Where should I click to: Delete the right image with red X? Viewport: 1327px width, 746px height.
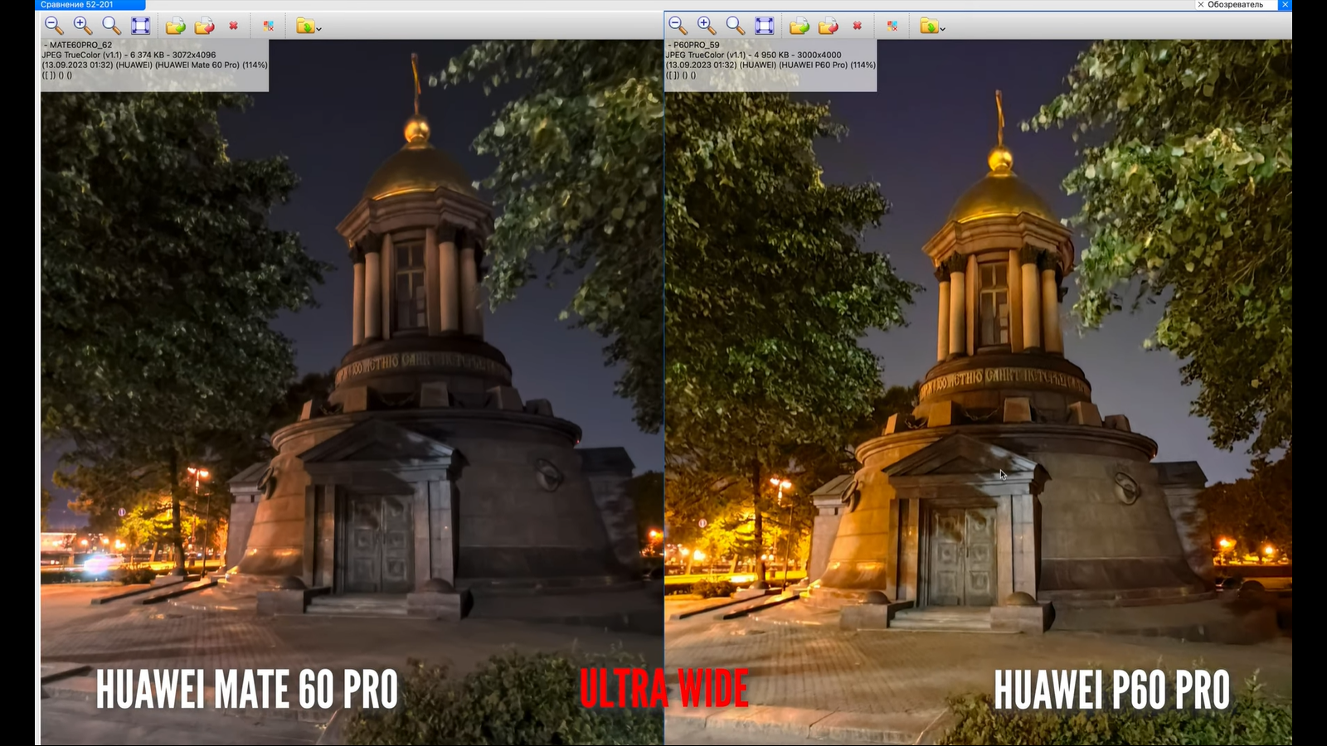point(858,26)
